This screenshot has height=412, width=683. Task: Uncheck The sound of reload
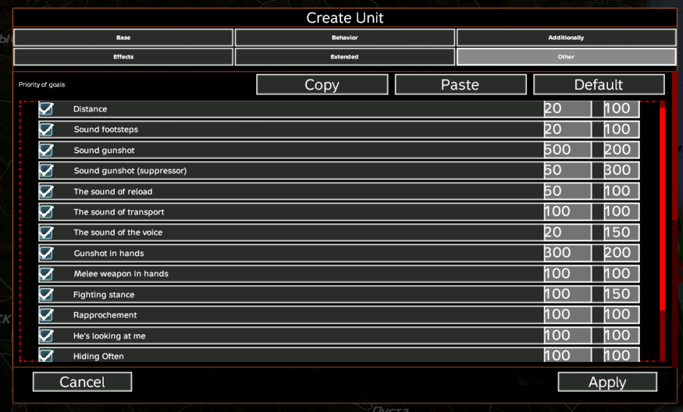point(47,191)
